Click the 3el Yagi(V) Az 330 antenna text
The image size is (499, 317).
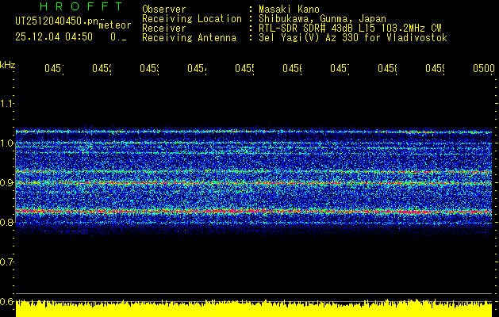point(353,38)
